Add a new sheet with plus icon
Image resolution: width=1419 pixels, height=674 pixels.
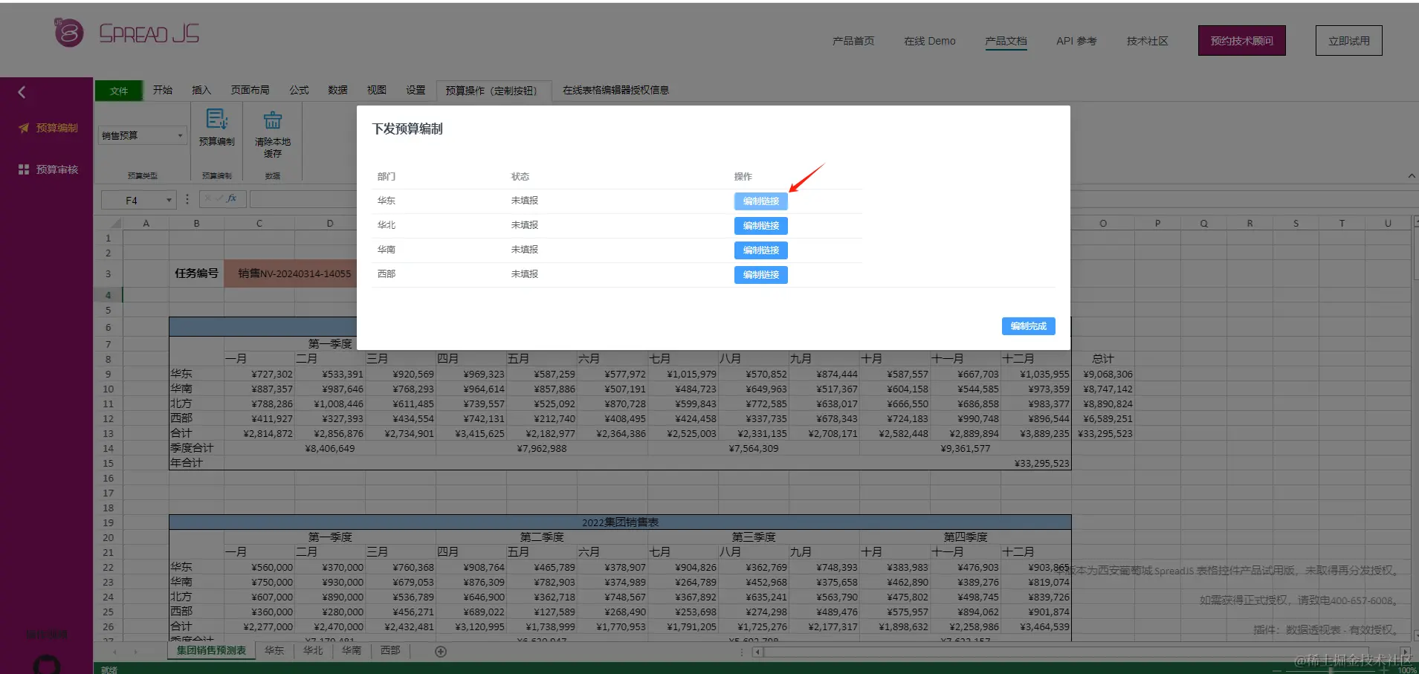[441, 652]
